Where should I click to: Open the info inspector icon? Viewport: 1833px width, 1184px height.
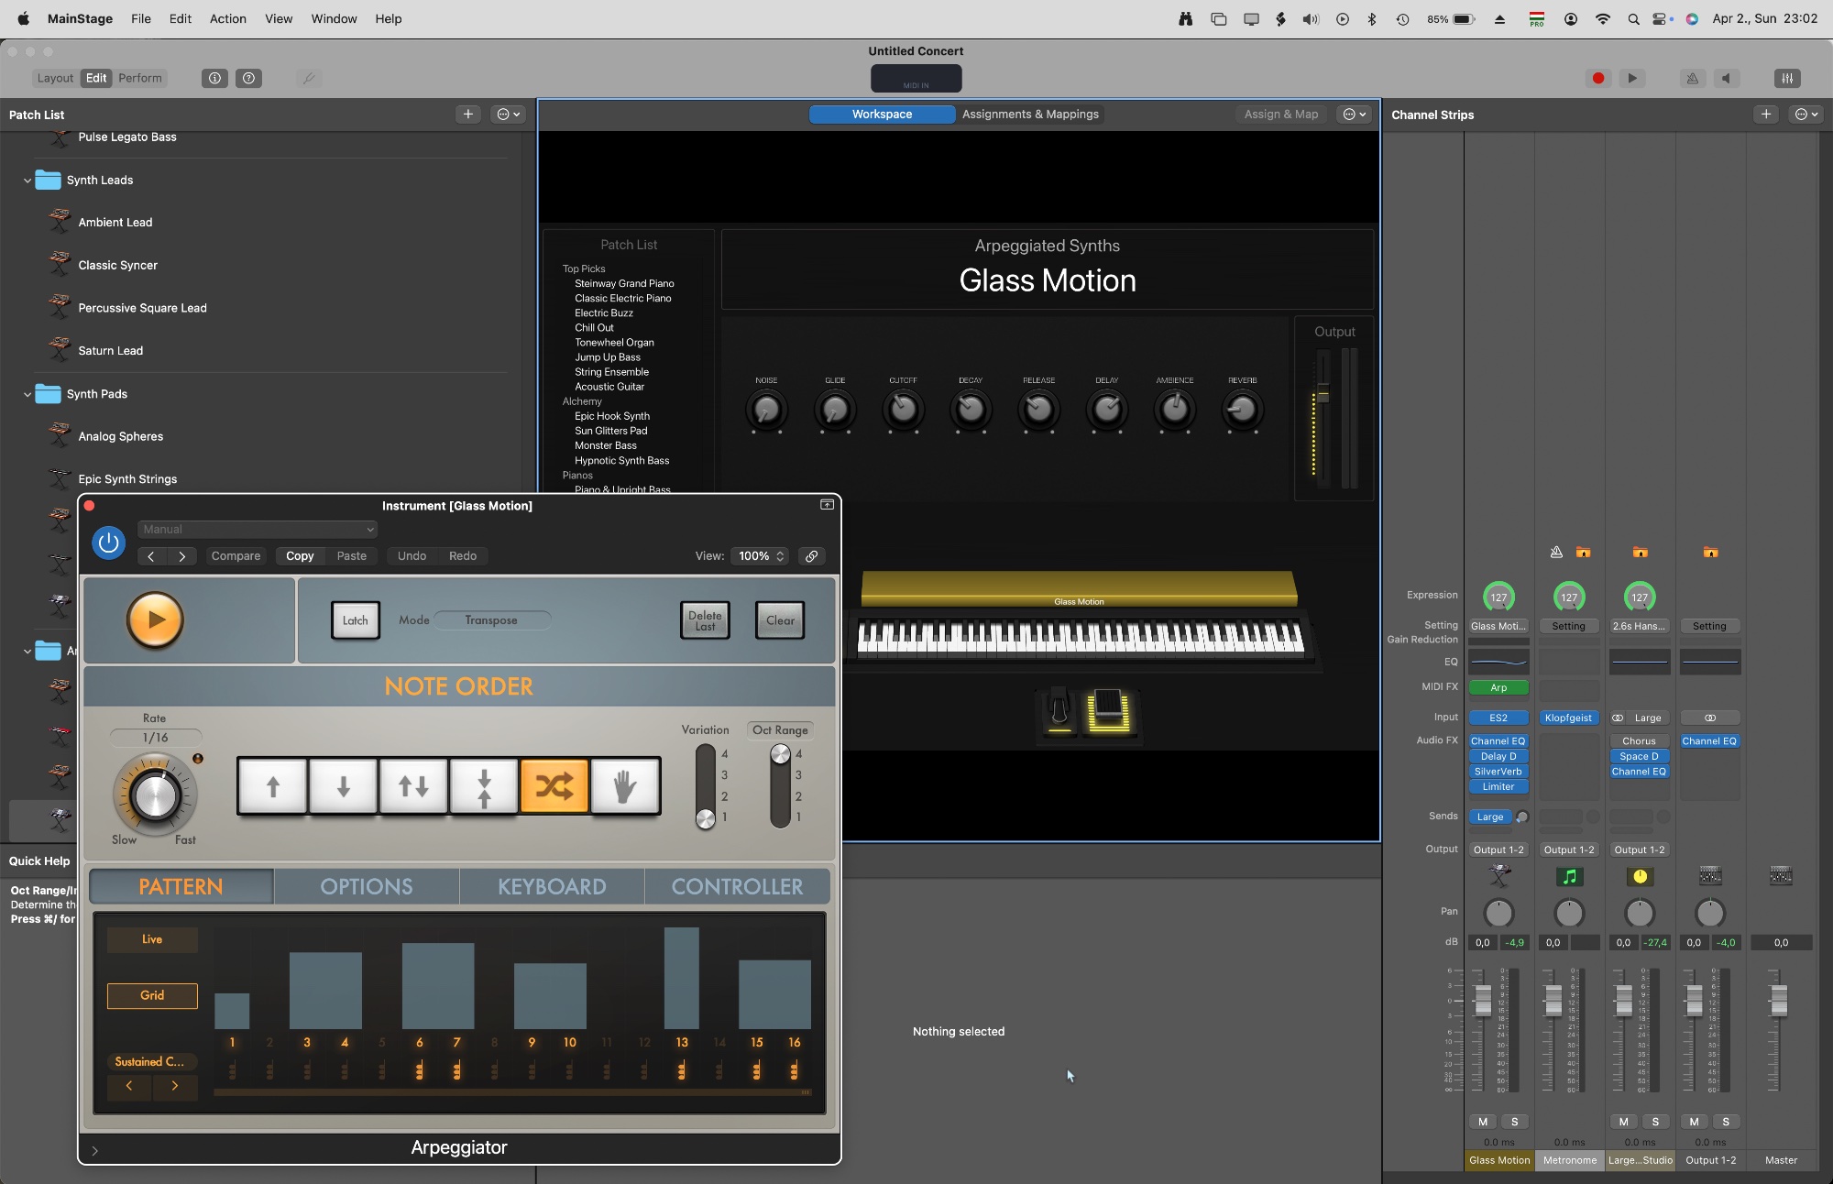point(214,78)
